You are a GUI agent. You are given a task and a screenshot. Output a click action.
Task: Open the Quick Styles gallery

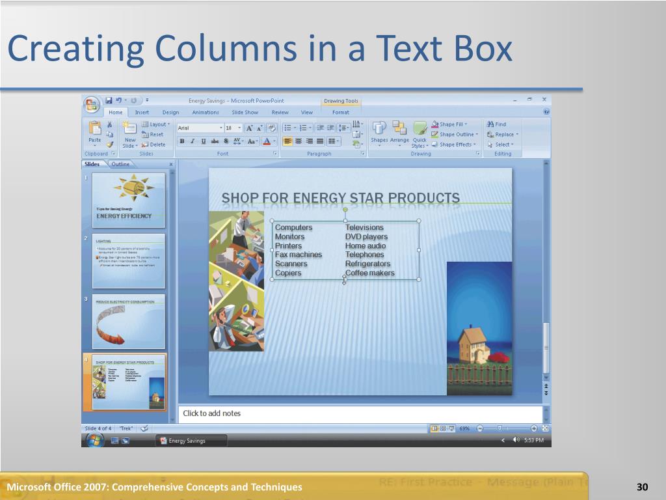click(x=420, y=134)
